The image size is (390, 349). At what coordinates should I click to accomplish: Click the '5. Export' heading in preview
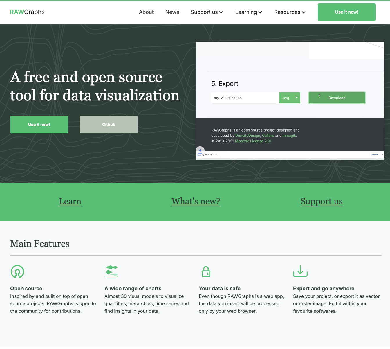click(225, 84)
